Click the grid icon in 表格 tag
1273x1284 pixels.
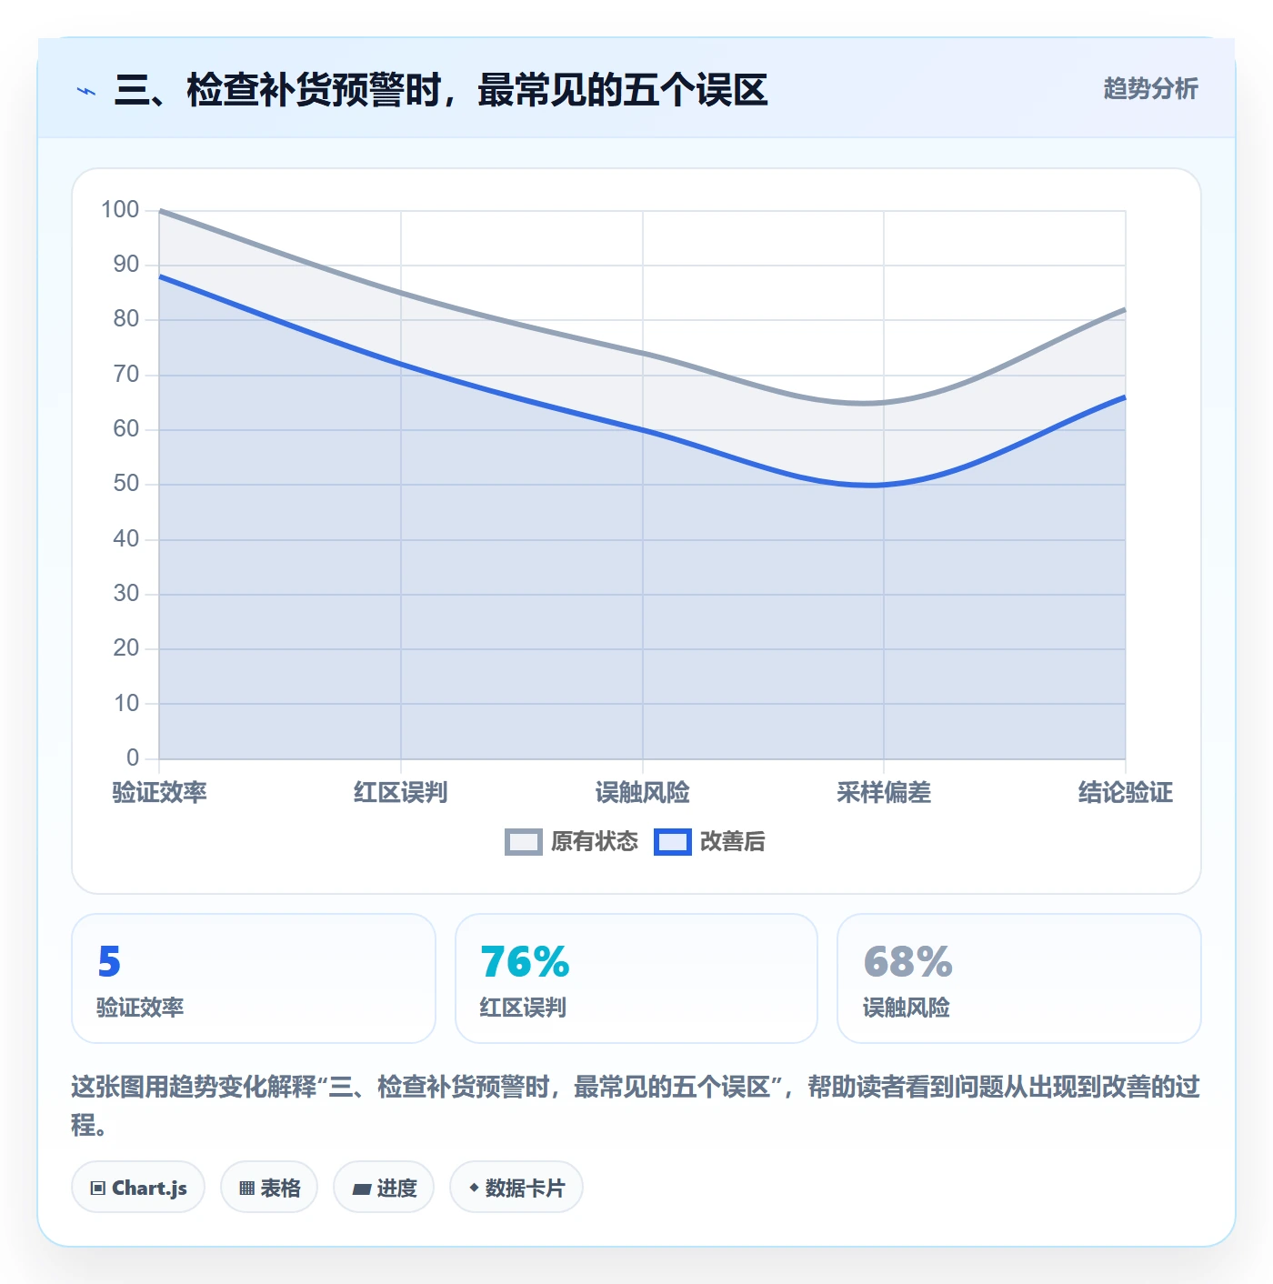pyautogui.click(x=246, y=1189)
